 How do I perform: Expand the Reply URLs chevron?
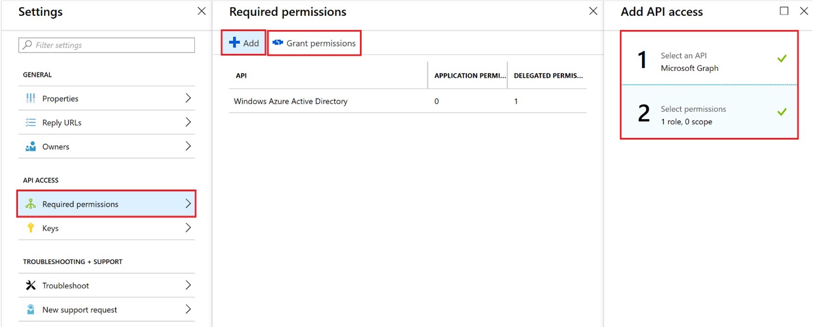[188, 122]
